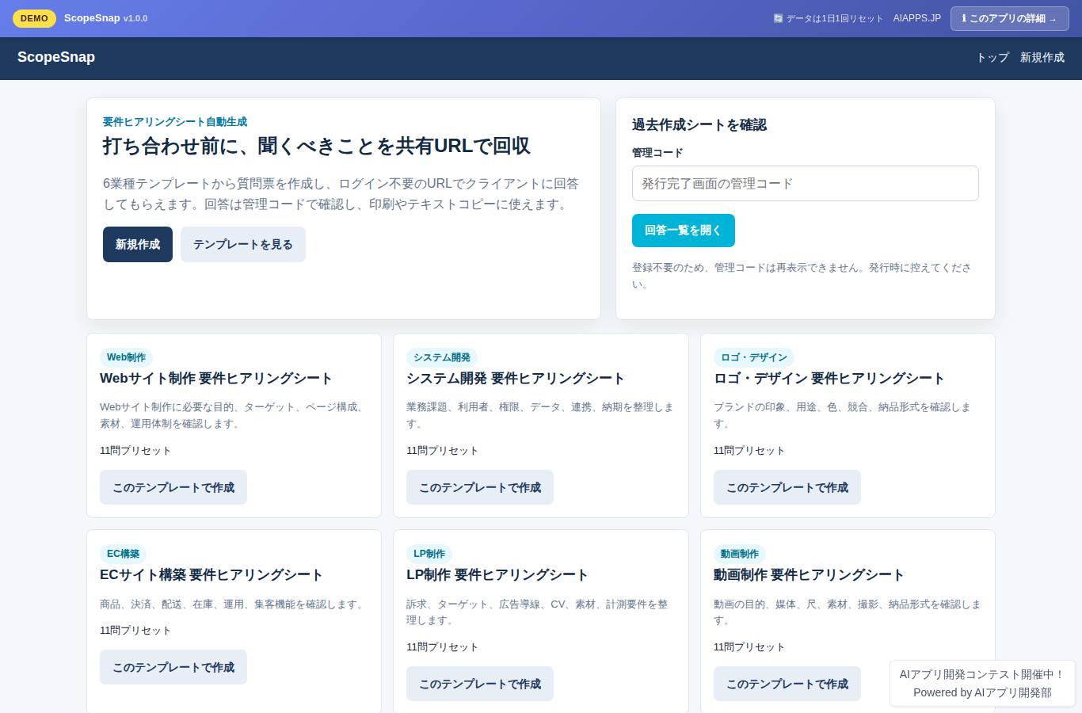Viewport: 1082px width, 713px height.
Task: Click the データは1日1回リセット notice
Action: pos(828,18)
